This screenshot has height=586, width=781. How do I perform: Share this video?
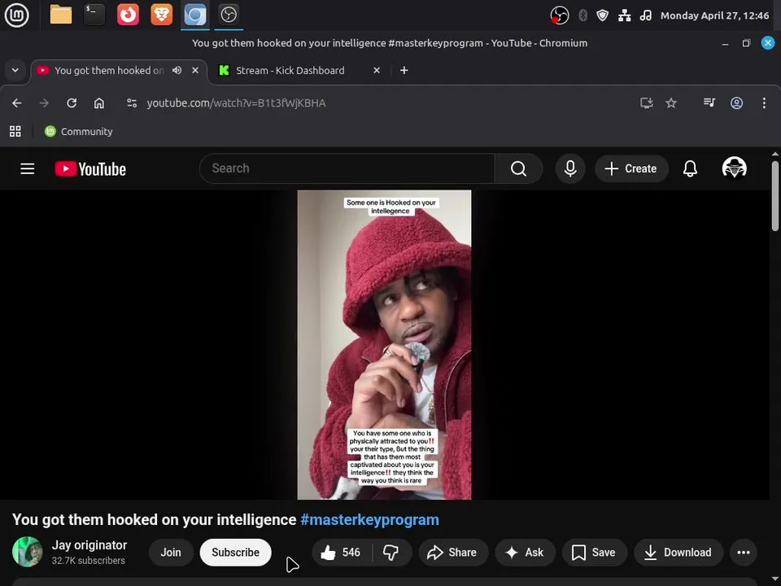[453, 552]
